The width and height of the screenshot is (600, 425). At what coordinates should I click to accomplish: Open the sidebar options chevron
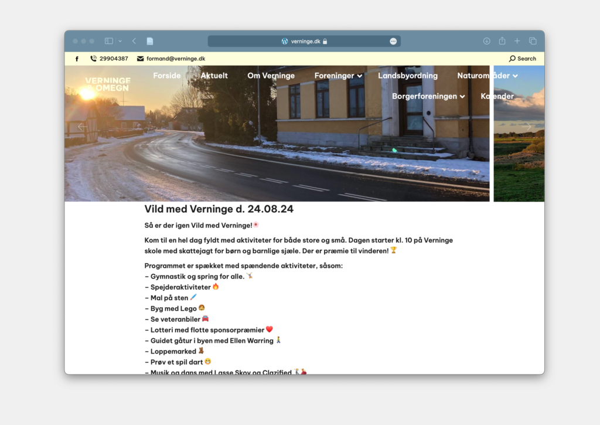coord(120,41)
